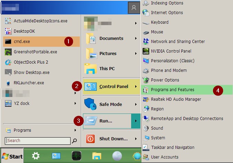This screenshot has height=163, width=233.
Task: Click the This PC icon
Action: pyautogui.click(x=91, y=68)
